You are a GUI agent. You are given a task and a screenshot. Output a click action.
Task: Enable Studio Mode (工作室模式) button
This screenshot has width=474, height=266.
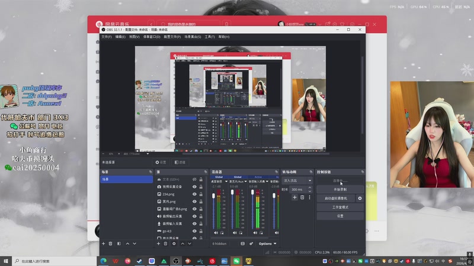(340, 207)
